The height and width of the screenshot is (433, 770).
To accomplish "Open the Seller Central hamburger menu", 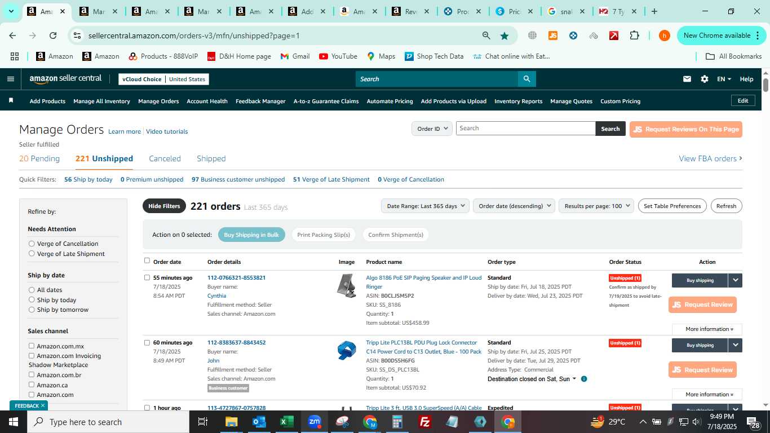I will [10, 79].
